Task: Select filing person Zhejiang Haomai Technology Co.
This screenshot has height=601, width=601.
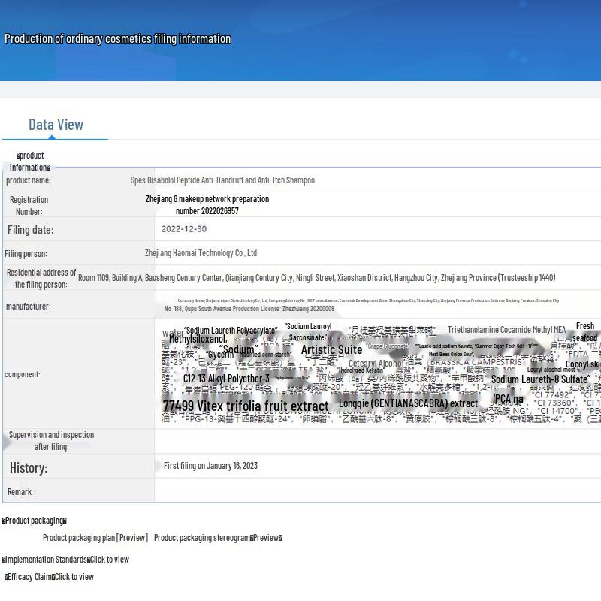Action: [x=201, y=254]
